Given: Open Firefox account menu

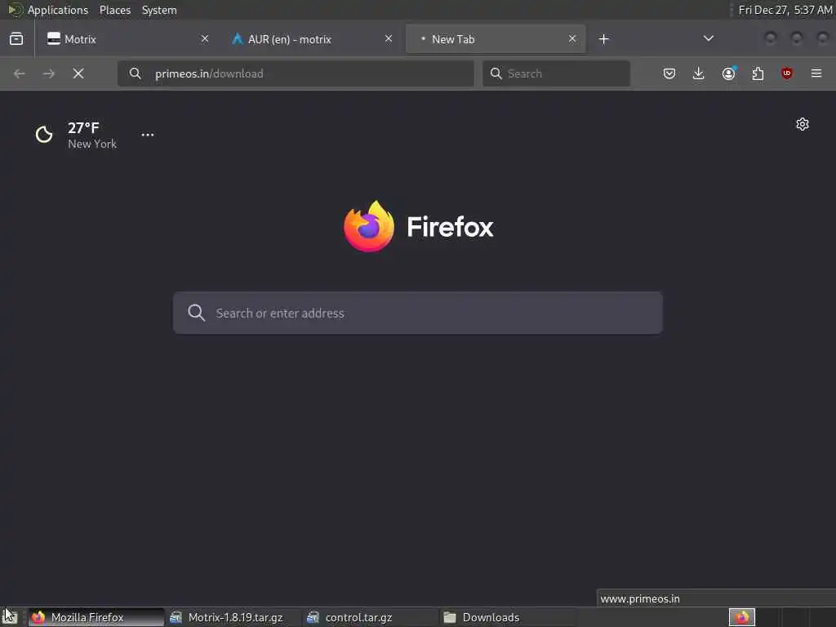Looking at the screenshot, I should coord(728,73).
